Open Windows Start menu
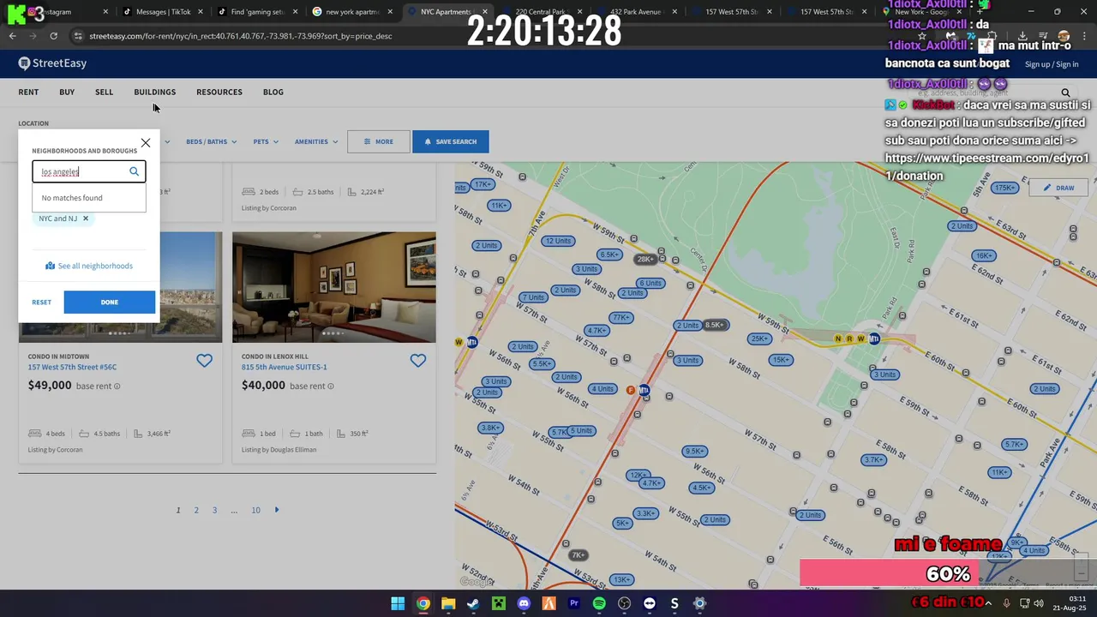1097x617 pixels. [x=398, y=603]
